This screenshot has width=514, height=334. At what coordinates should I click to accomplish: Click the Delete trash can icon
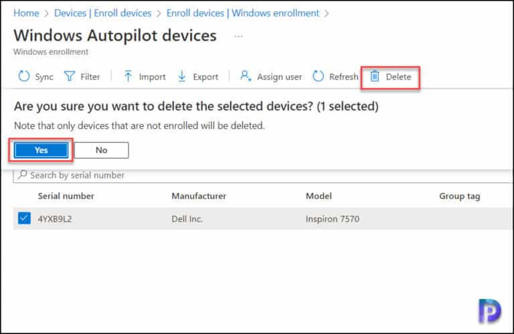click(x=375, y=76)
